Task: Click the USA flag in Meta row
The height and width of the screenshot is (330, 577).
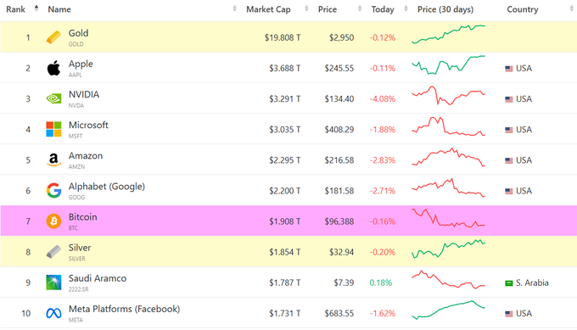Action: 509,313
